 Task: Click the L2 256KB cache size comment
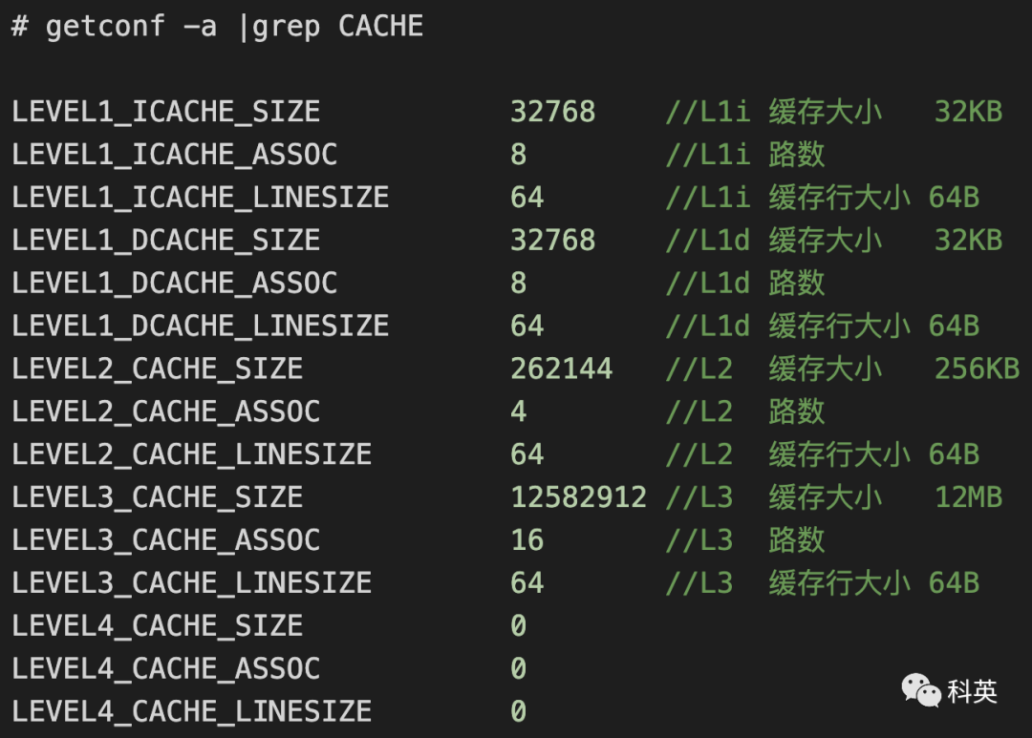[x=842, y=369]
